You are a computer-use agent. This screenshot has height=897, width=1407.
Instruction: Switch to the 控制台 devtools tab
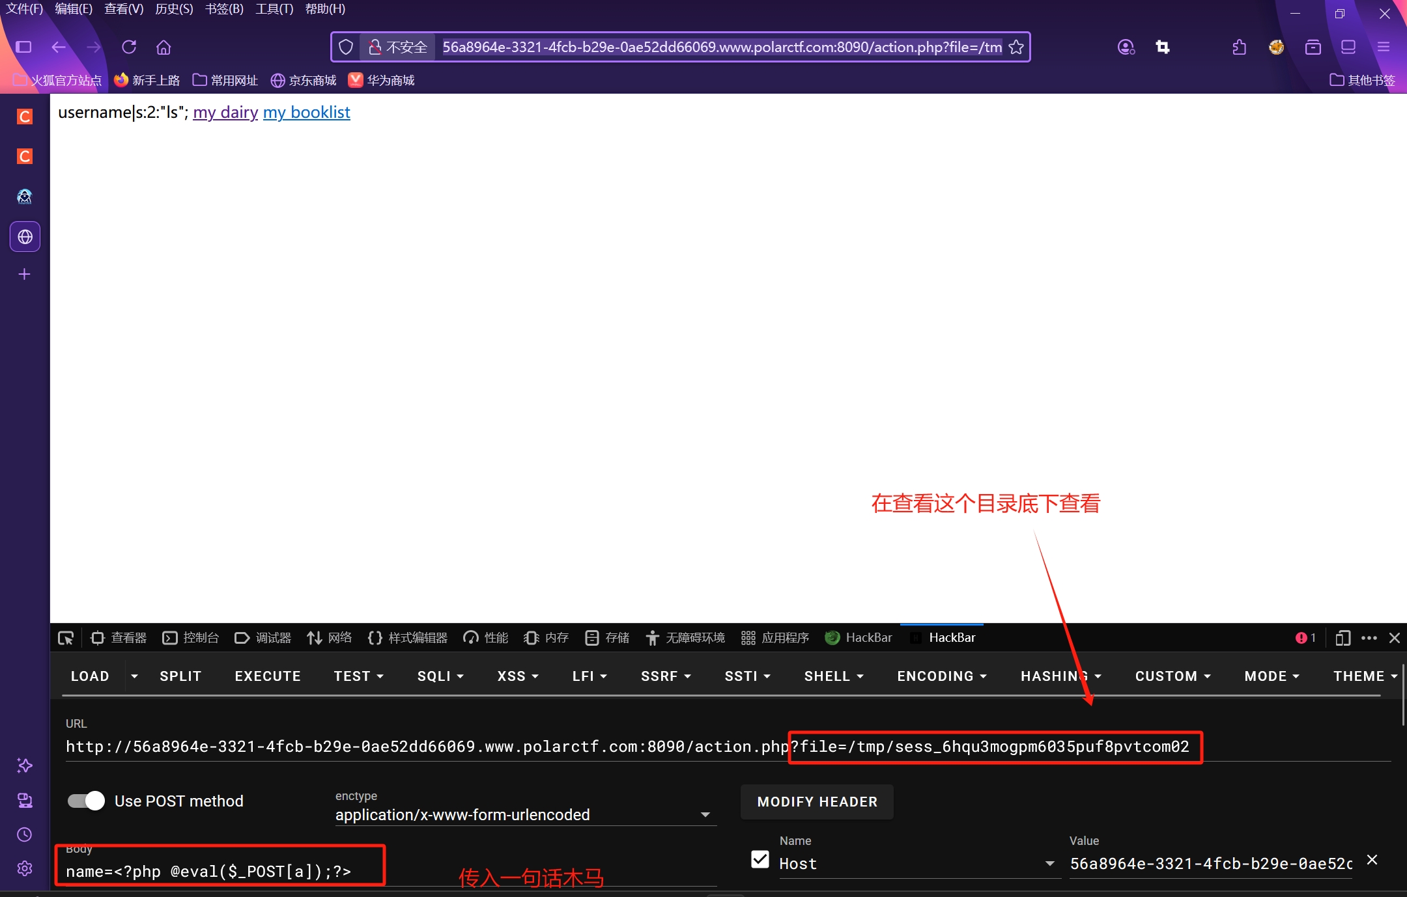tap(191, 638)
